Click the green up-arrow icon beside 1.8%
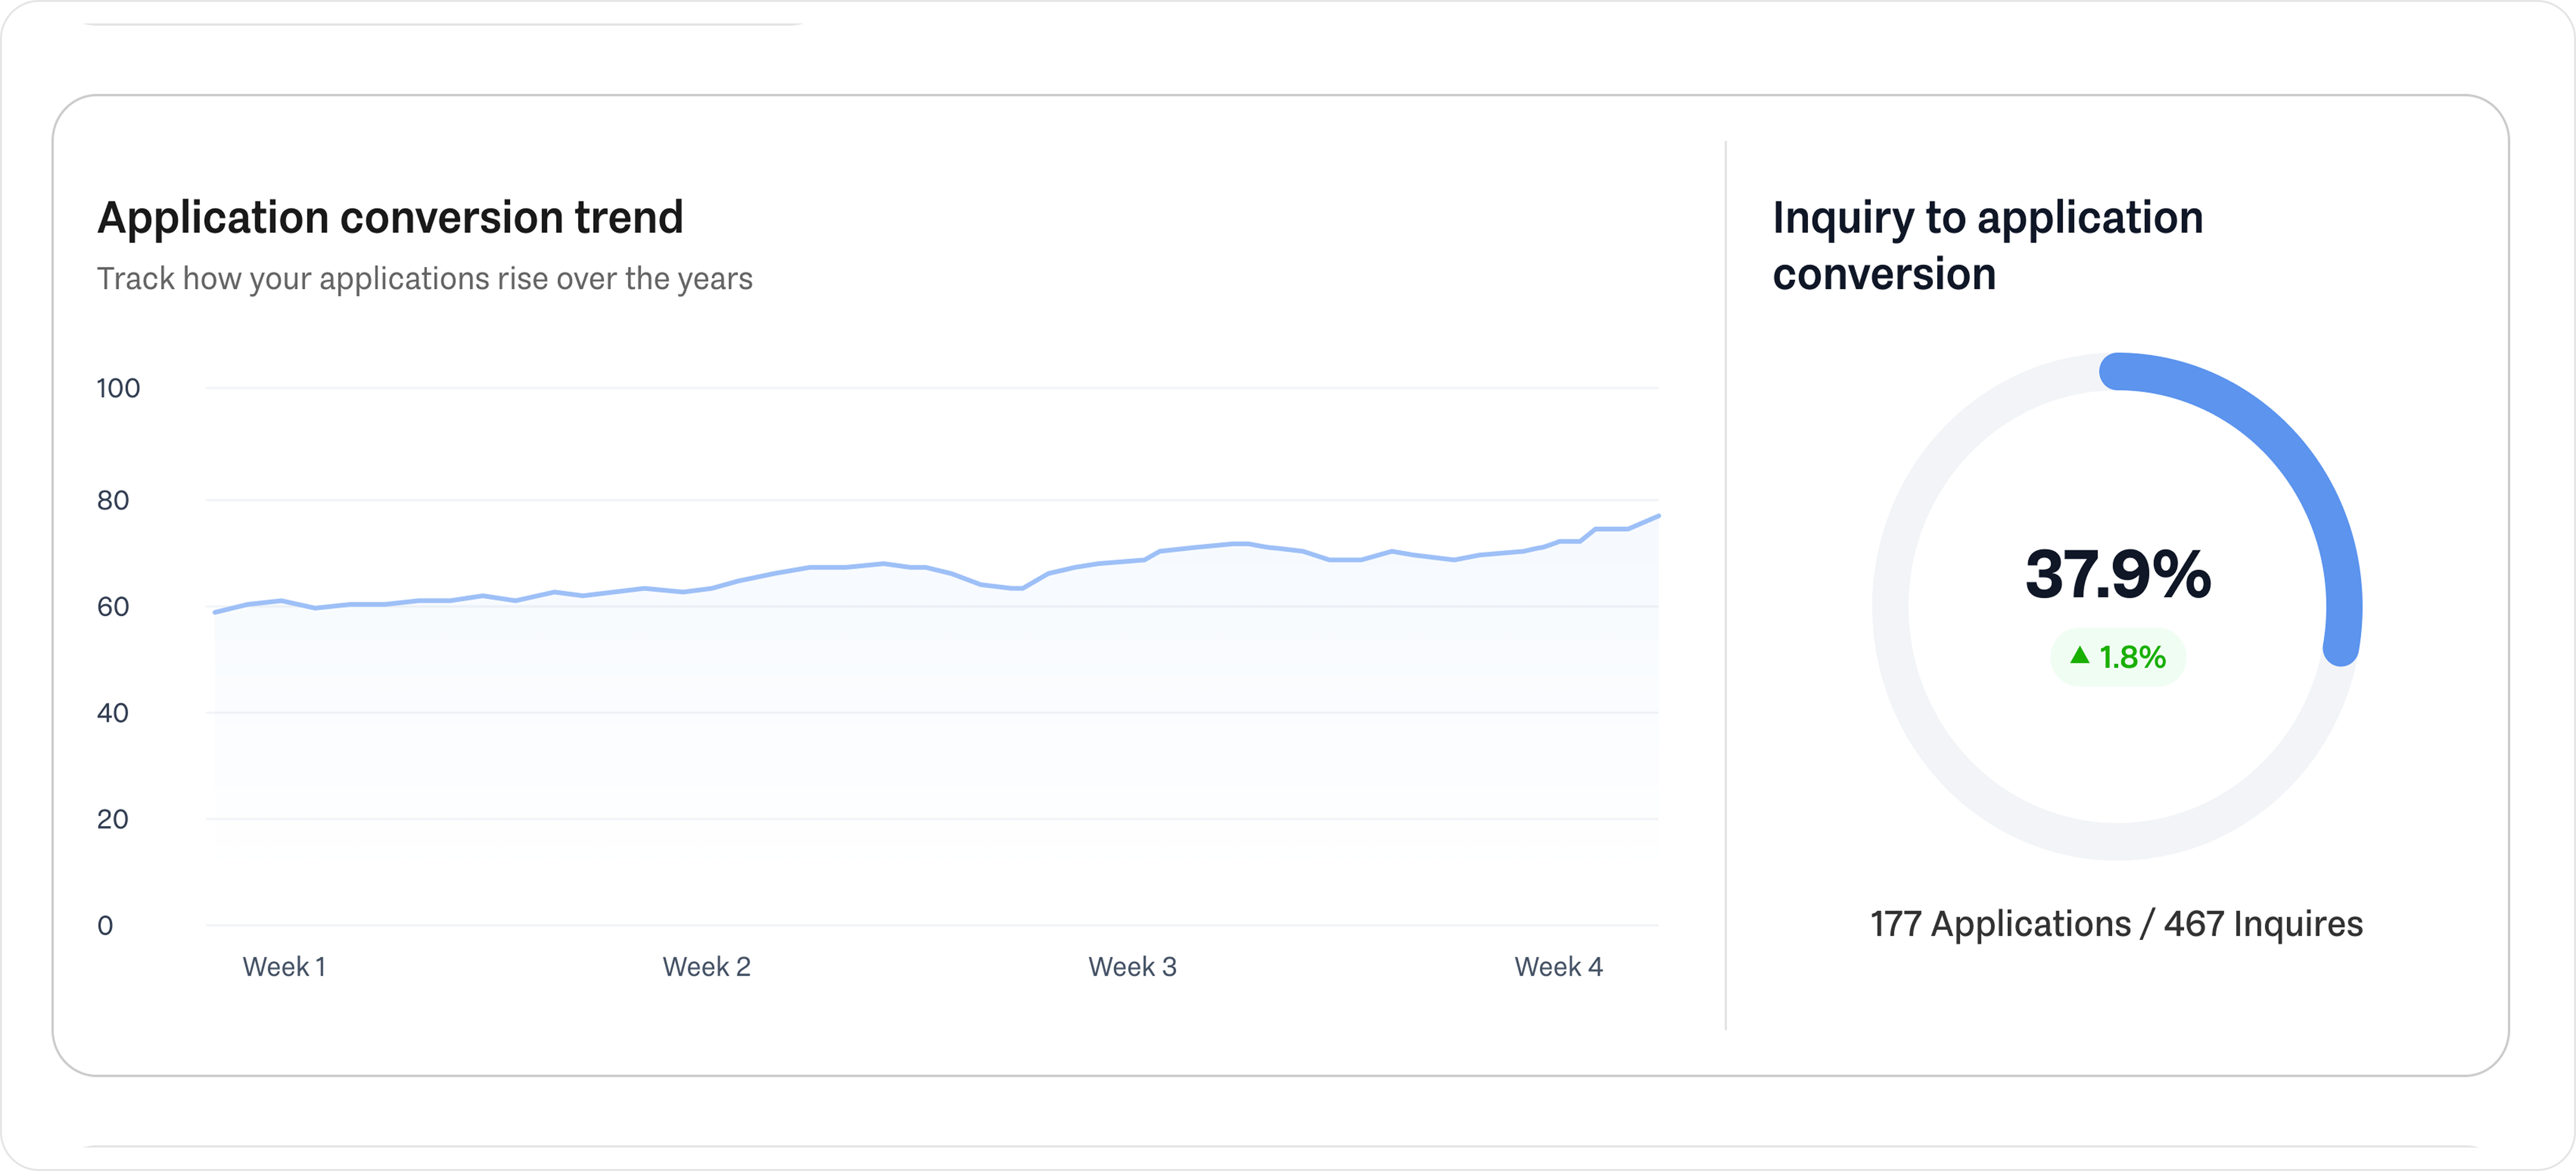The image size is (2576, 1171). pyautogui.click(x=2079, y=656)
